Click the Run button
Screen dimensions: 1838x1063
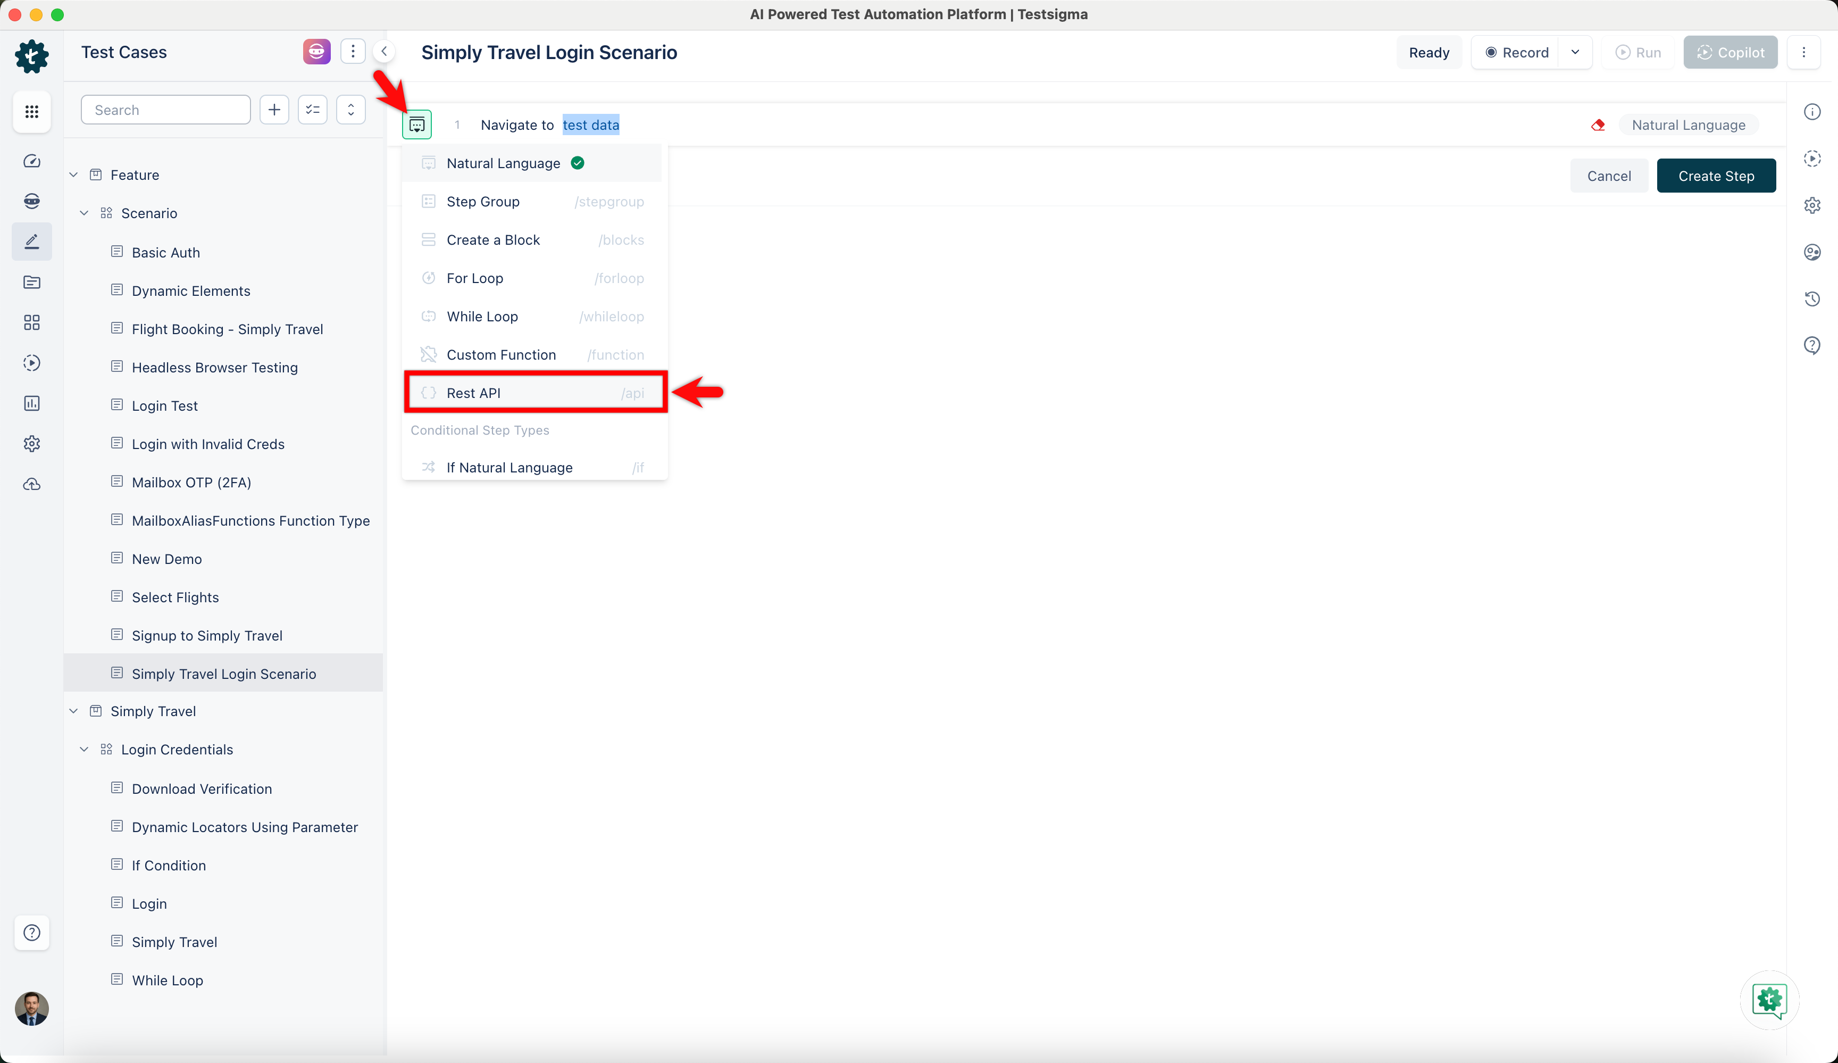(1638, 53)
